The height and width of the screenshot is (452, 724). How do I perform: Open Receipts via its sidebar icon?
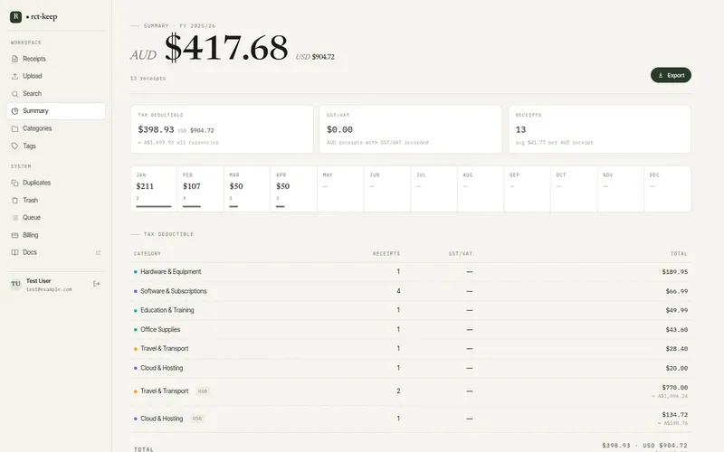(14, 59)
